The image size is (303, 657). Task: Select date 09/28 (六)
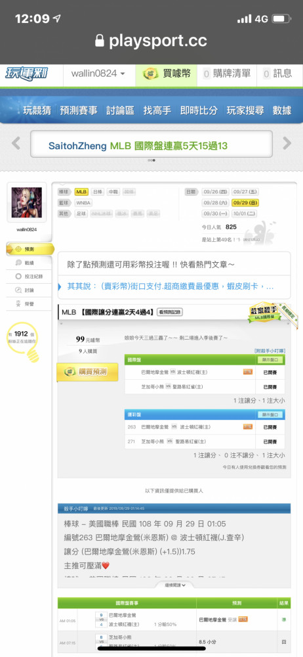[x=216, y=203]
